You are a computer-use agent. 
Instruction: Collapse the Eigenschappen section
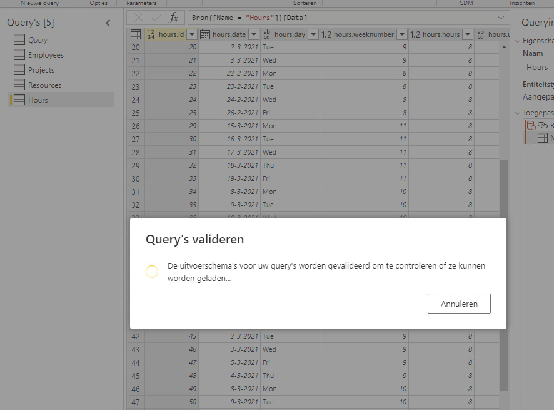click(518, 41)
